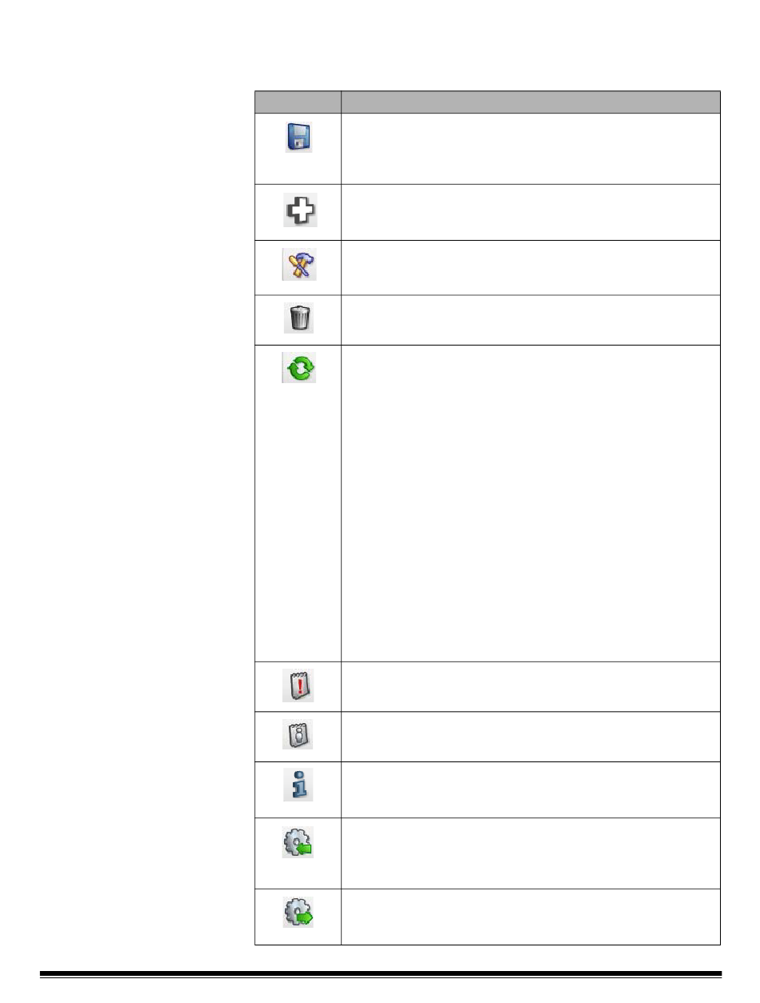
Task: Click the wide gray header cell of table
Action: 531,102
